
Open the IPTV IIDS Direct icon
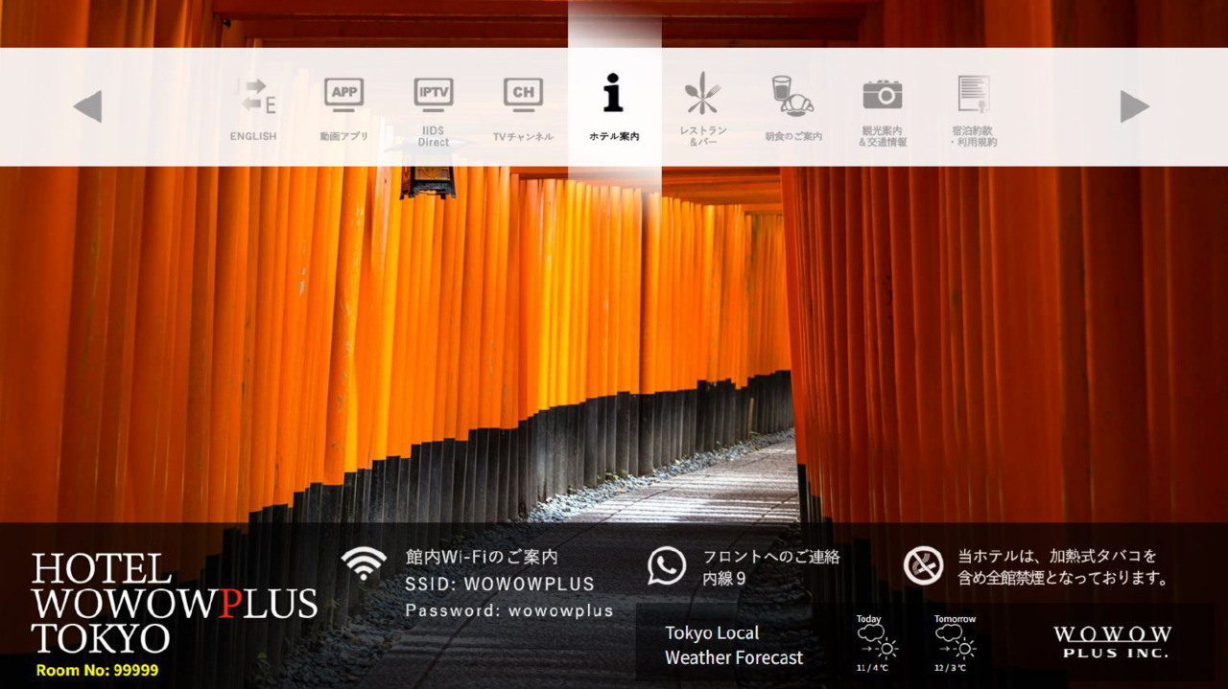coord(433,105)
